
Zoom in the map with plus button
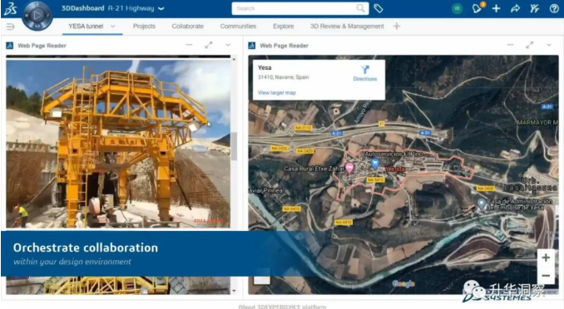click(x=546, y=257)
